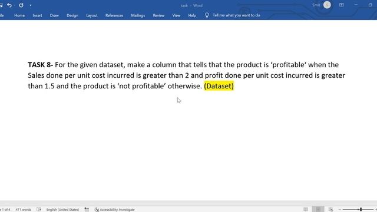Click the word 'profitable' in the first line
This screenshot has width=377, height=212.
[x=288, y=65]
